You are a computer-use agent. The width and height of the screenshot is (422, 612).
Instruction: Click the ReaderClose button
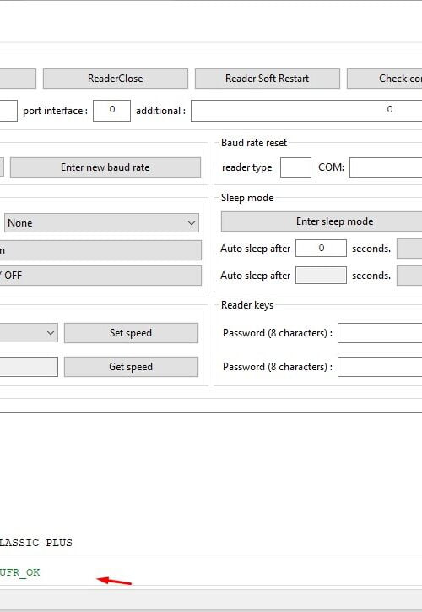click(x=116, y=79)
